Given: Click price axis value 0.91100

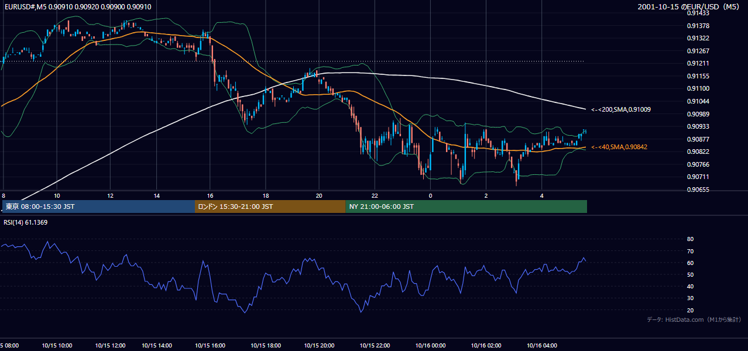Looking at the screenshot, I should (x=698, y=88).
